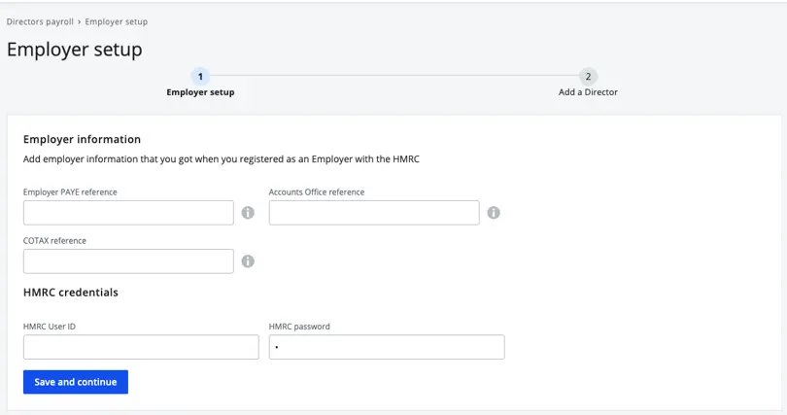Viewport: 787px width, 415px height.
Task: Click into the HMRC User ID input box
Action: pos(141,347)
